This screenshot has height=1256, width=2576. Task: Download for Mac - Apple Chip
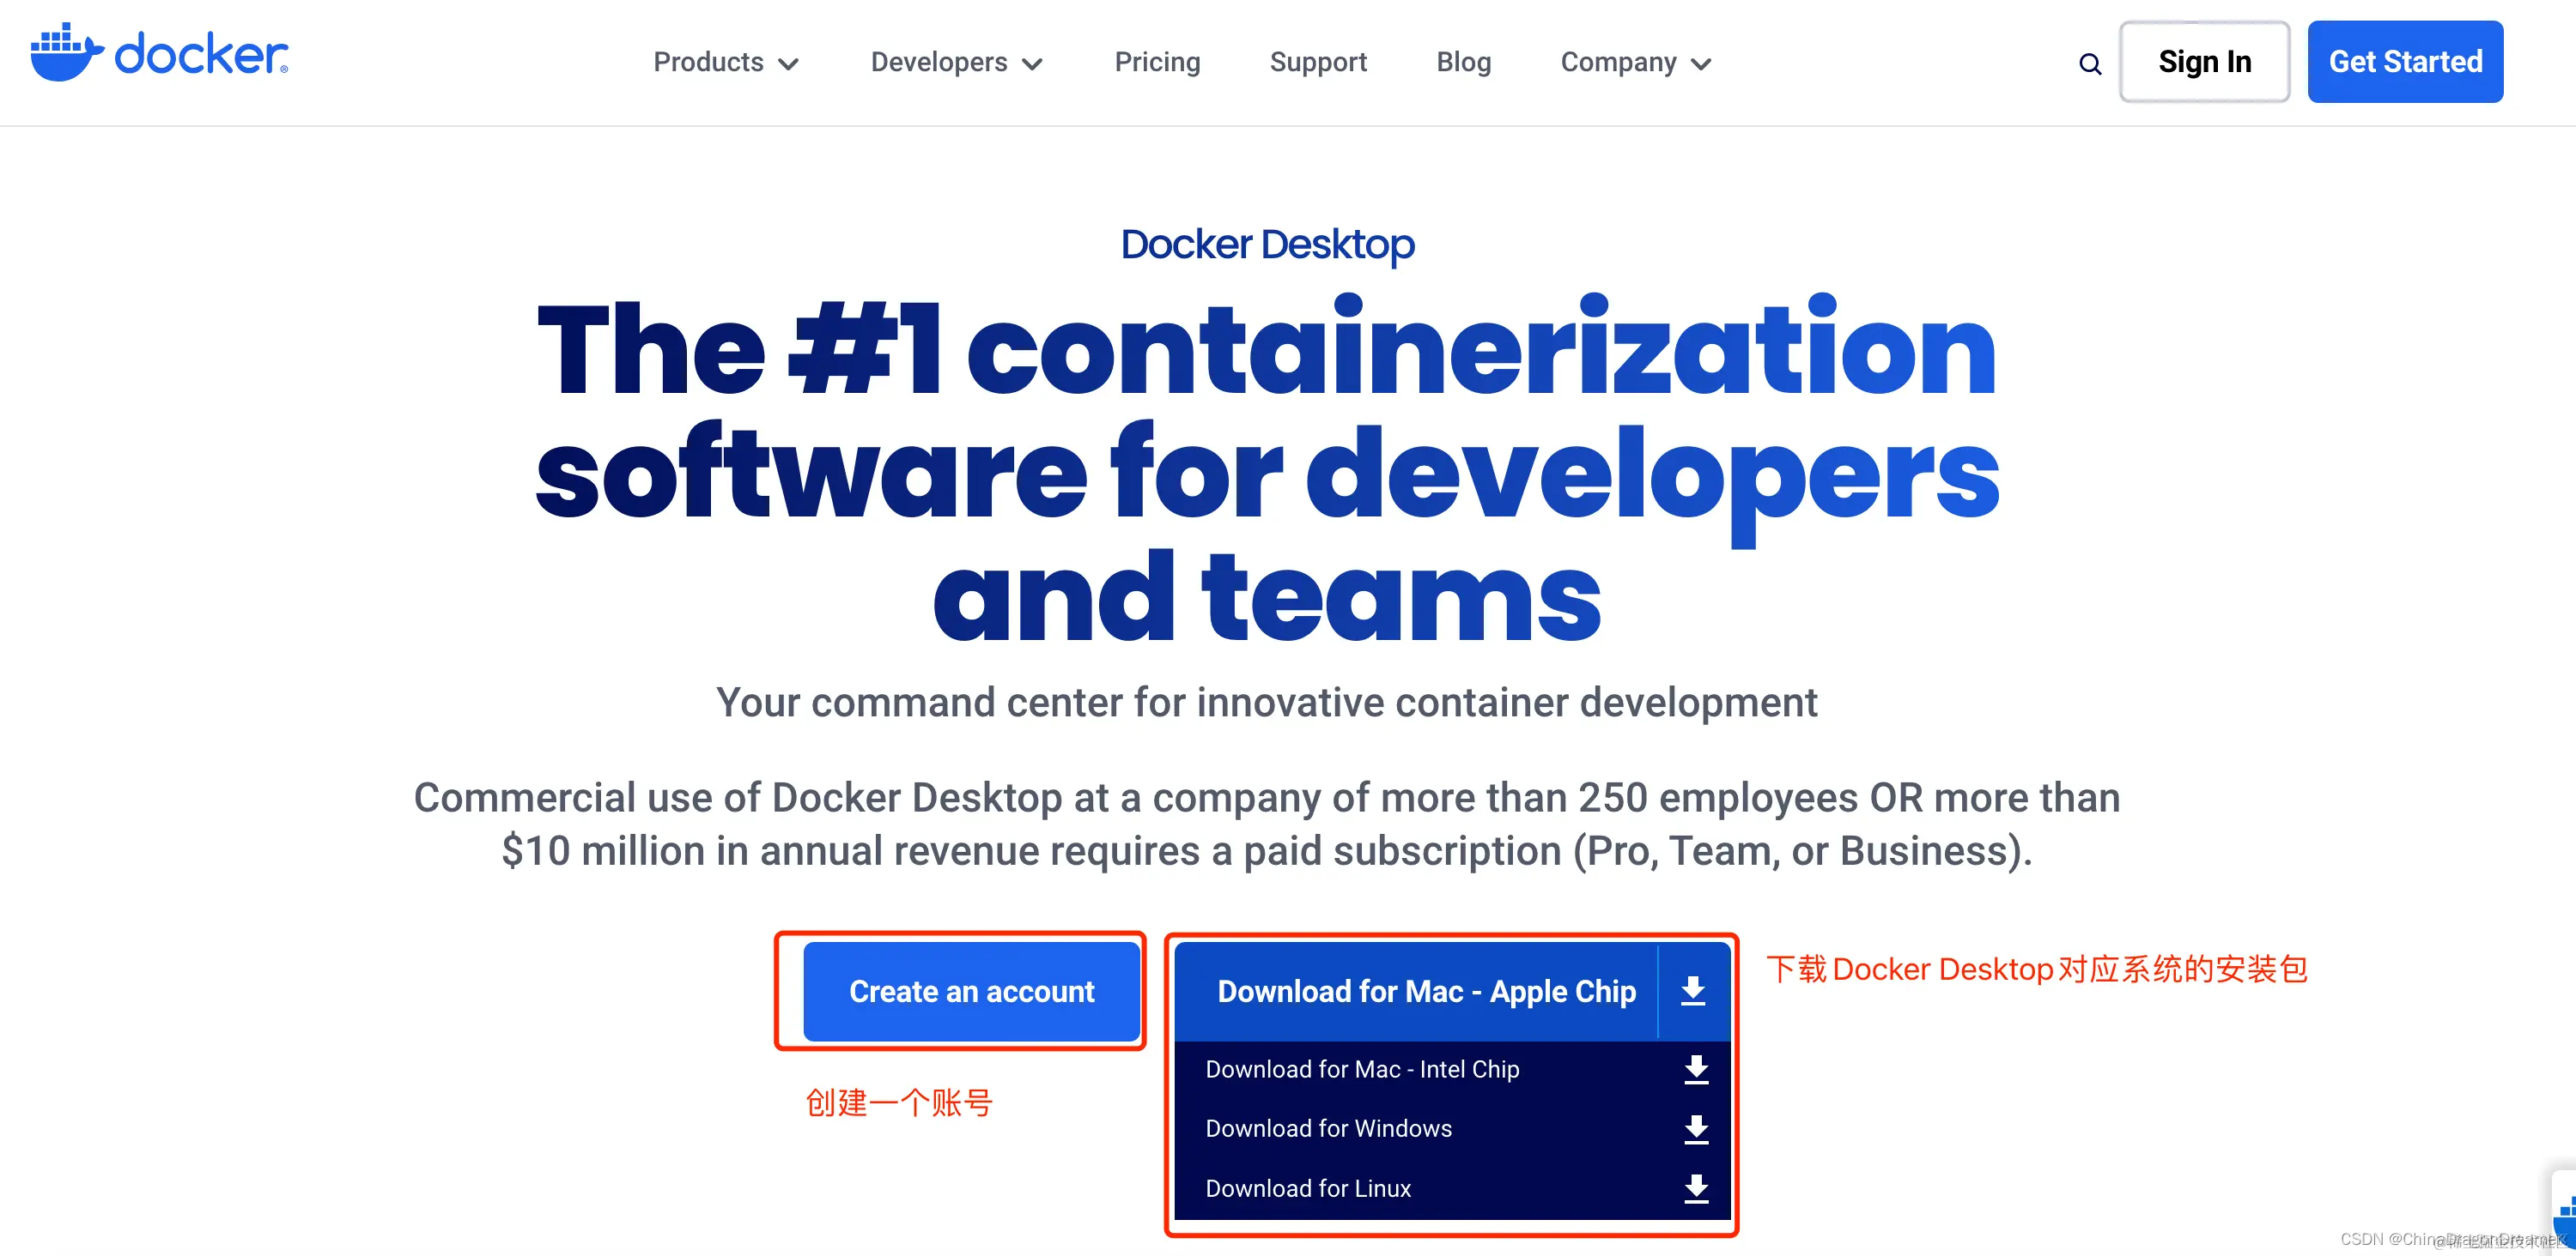(1425, 991)
